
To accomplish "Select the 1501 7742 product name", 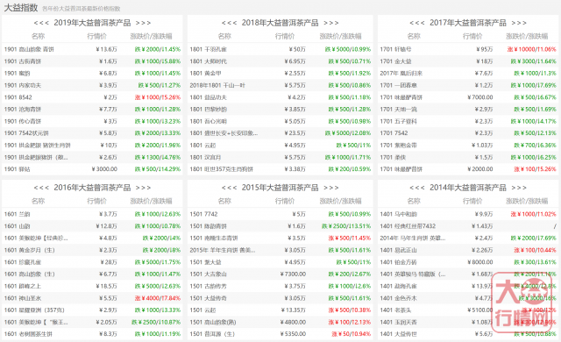I will click(203, 214).
